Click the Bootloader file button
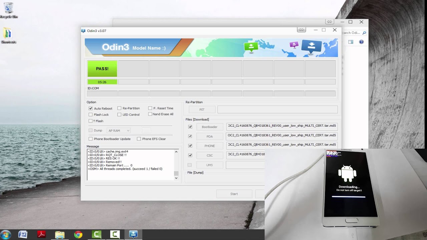Image resolution: width=427 pixels, height=240 pixels. pos(209,127)
